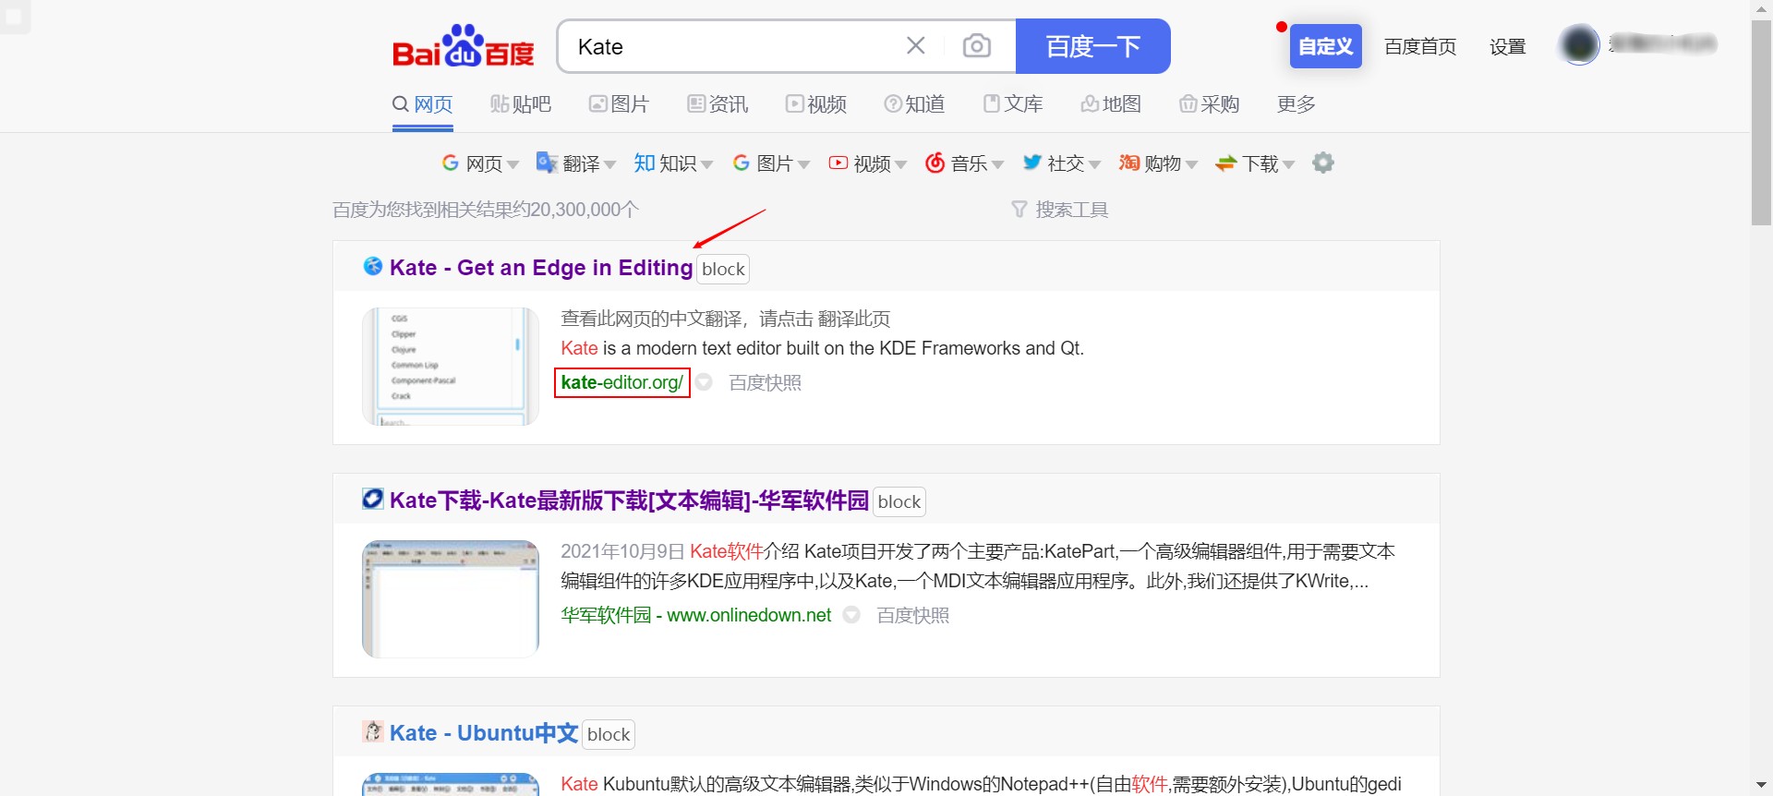Click the 翻译此页 link
Viewport: 1773px width, 796px height.
coord(854,320)
